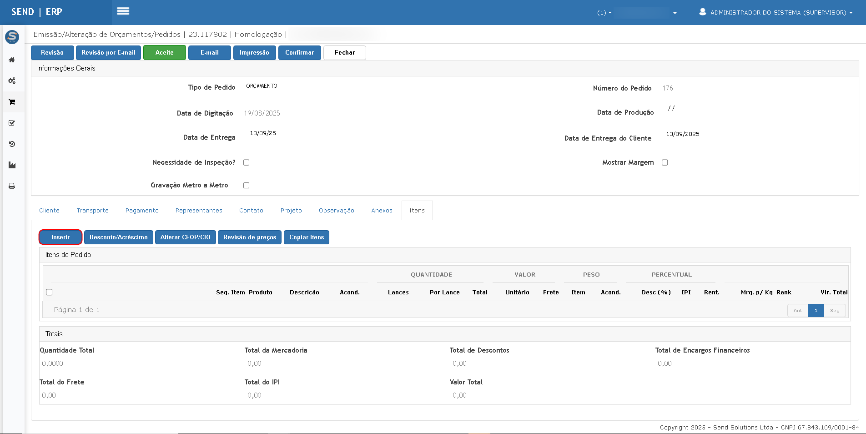Switch to the Anexos tab
This screenshot has width=866, height=434.
pos(382,210)
